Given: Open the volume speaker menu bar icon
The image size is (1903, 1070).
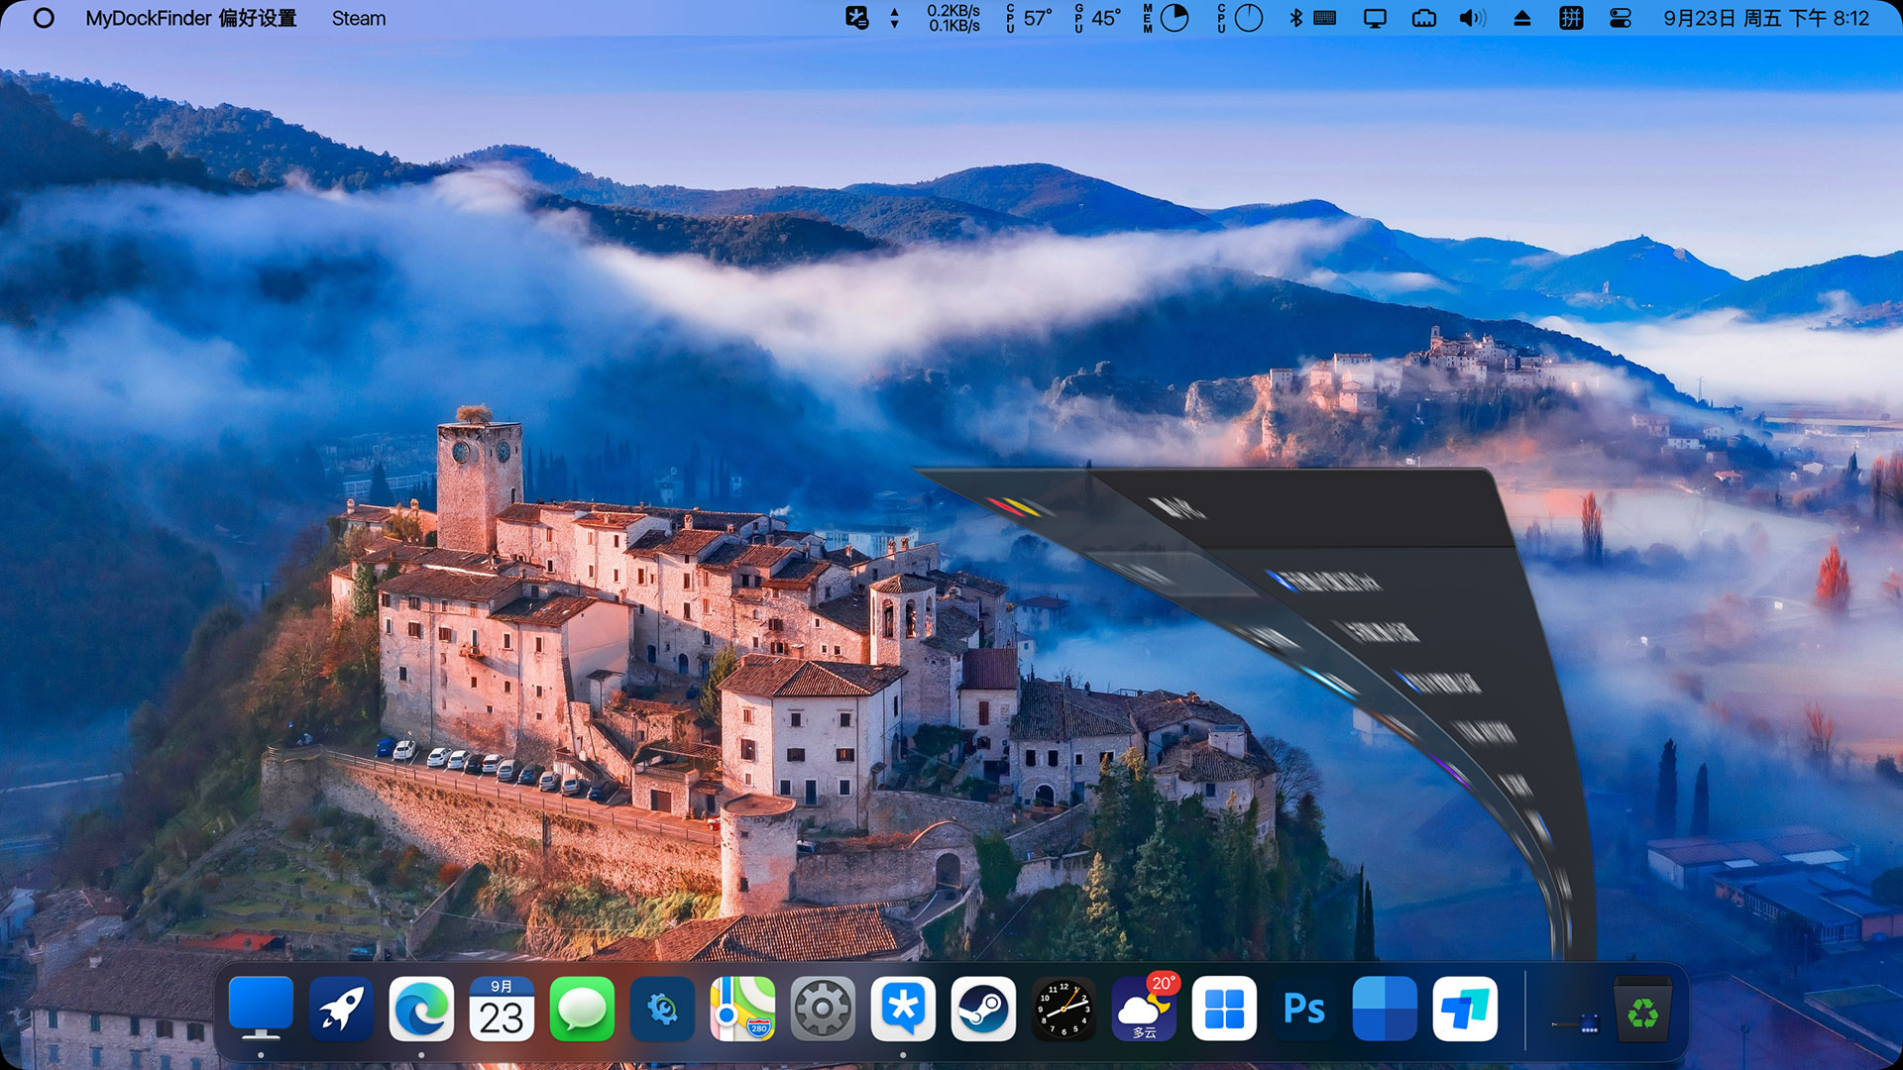Looking at the screenshot, I should (1473, 18).
